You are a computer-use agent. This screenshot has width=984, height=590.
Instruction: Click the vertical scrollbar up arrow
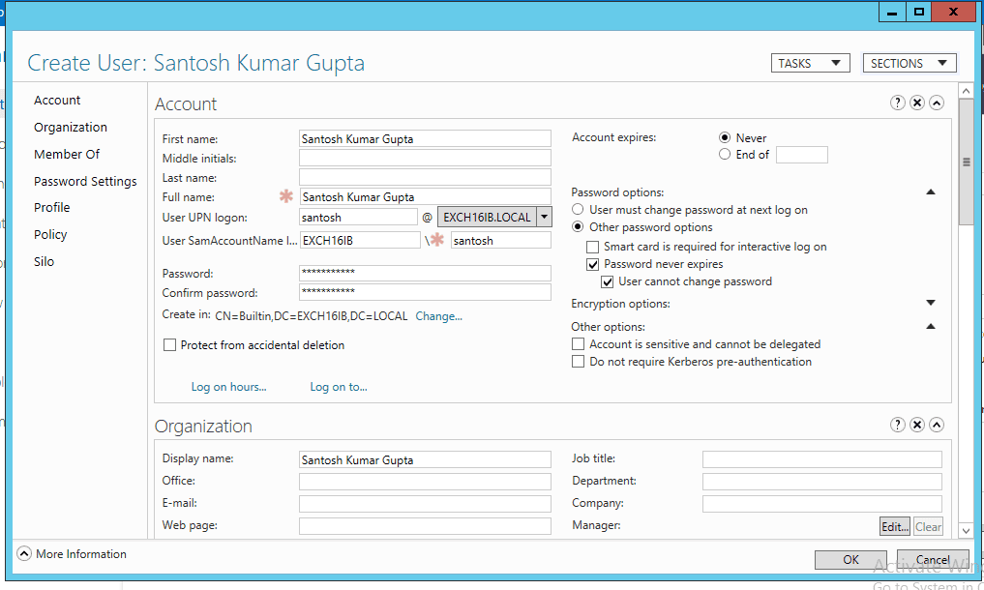967,91
